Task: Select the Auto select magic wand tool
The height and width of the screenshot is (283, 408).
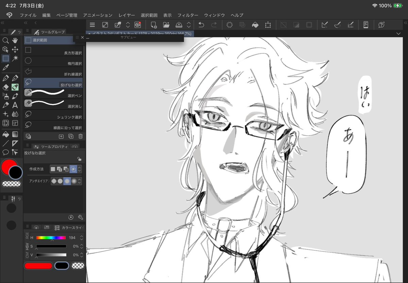Action: [15, 58]
